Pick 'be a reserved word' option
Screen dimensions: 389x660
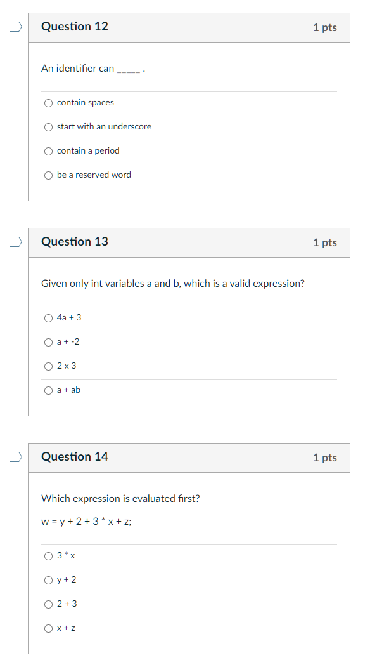[49, 176]
